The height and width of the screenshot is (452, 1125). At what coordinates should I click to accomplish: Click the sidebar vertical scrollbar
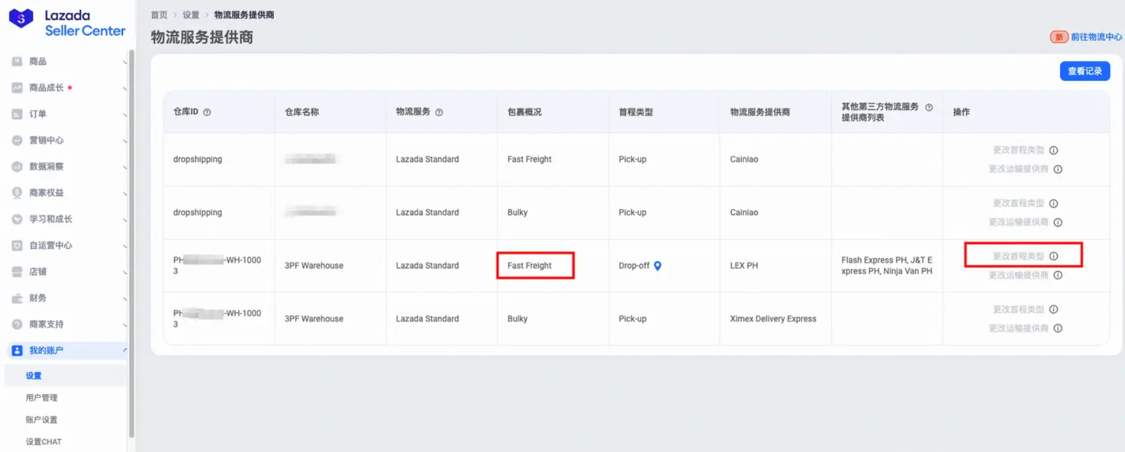[131, 245]
